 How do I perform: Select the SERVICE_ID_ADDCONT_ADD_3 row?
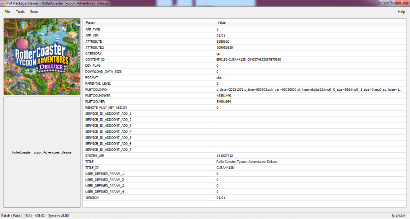coord(245,126)
